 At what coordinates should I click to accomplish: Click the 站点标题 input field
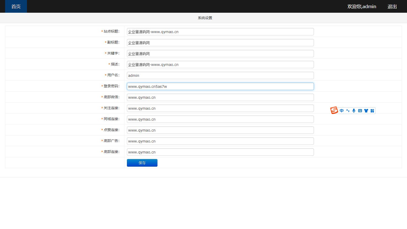tap(220, 32)
